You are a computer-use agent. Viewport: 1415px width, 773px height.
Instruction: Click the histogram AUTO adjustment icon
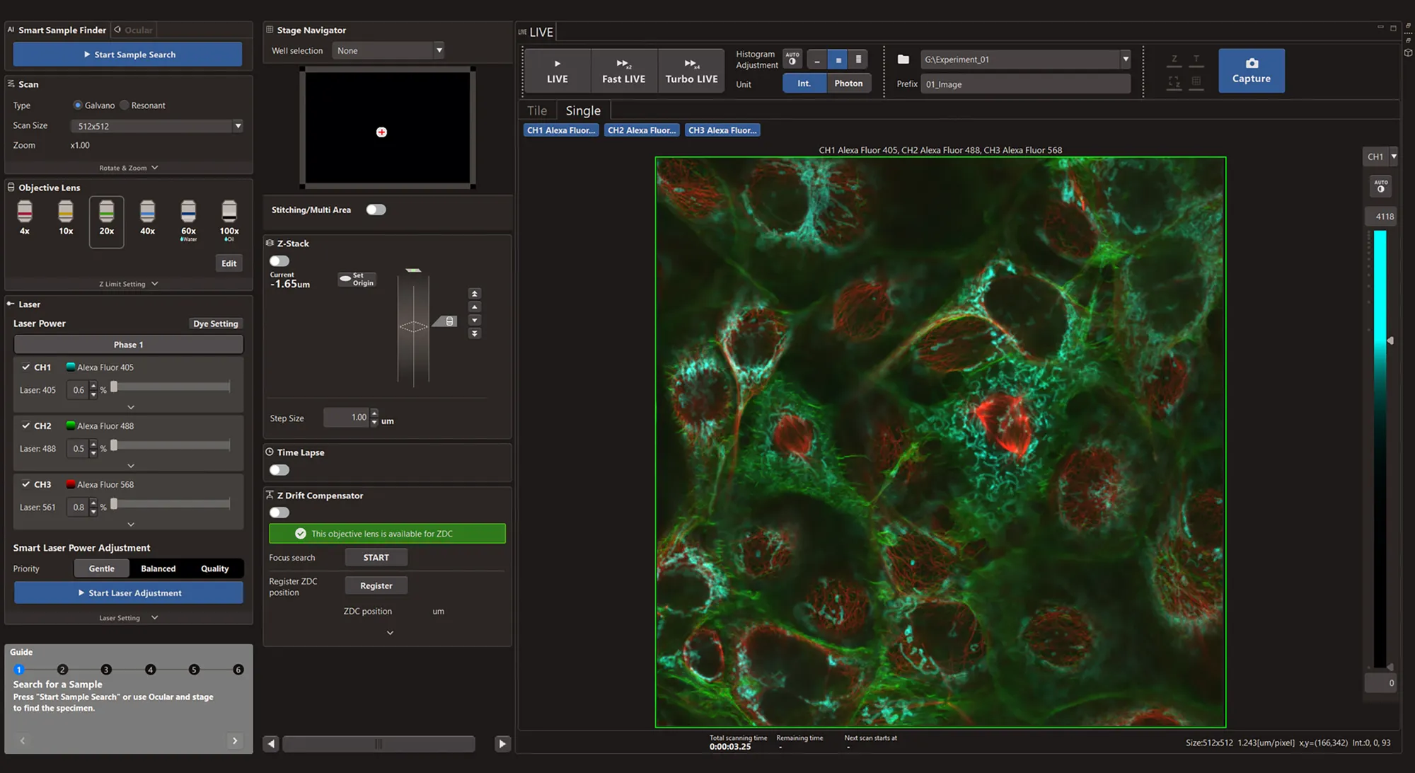coord(792,59)
